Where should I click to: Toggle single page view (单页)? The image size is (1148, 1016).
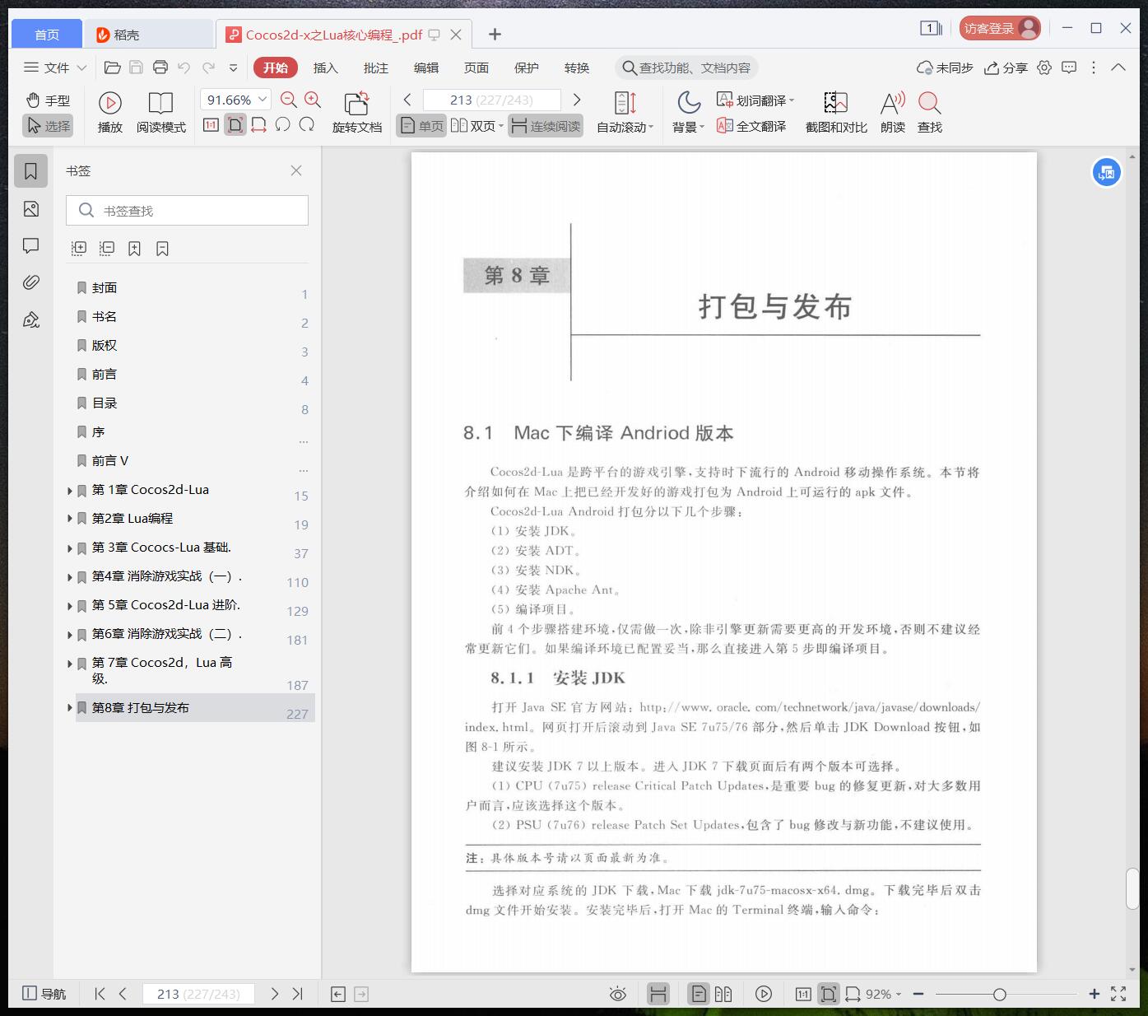click(x=421, y=126)
